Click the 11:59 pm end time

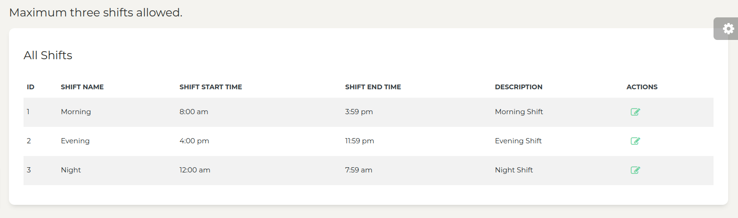[360, 141]
